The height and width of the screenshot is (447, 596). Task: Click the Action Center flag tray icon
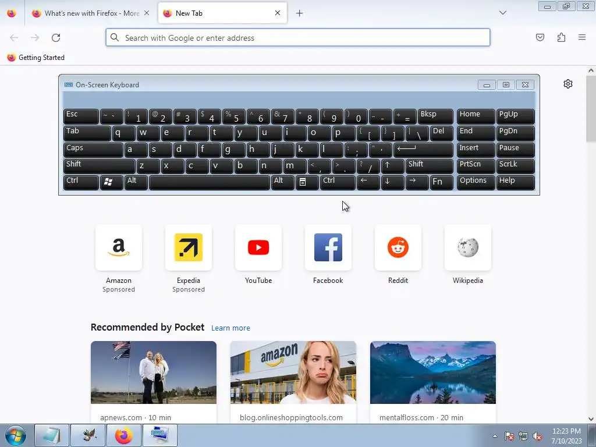click(x=509, y=436)
